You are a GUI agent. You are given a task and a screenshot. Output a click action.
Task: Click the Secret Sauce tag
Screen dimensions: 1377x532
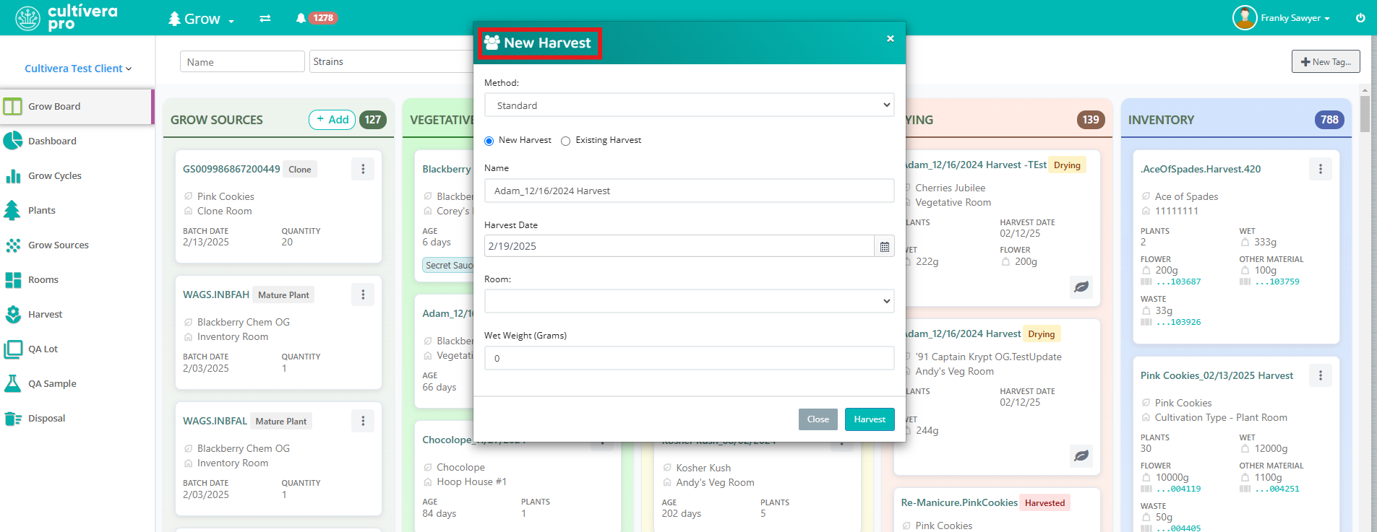point(448,265)
